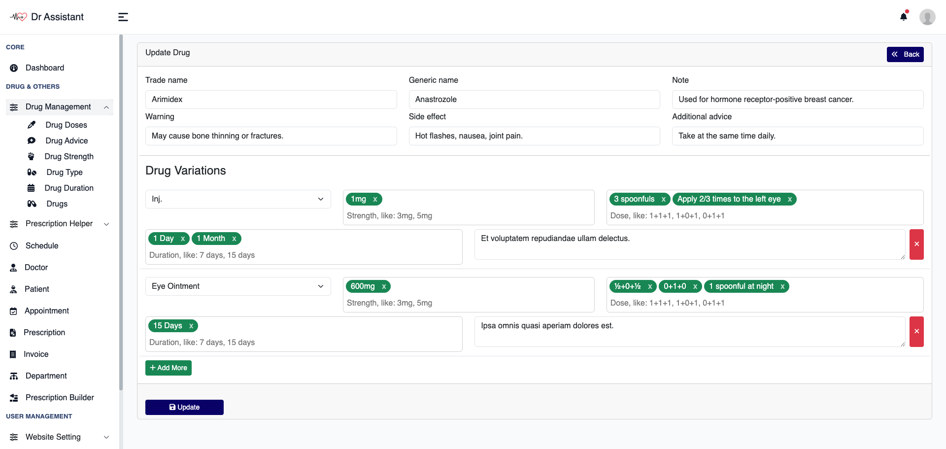Open Drug Doses in sidebar
The image size is (946, 449).
click(66, 125)
